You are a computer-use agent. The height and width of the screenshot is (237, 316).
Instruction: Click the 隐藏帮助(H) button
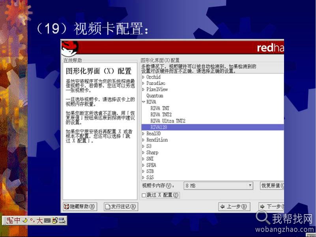pos(80,207)
